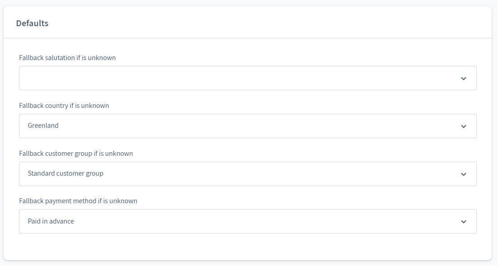This screenshot has height=266, width=498.
Task: Expand the Fallback payment method dropdown
Action: click(247, 221)
